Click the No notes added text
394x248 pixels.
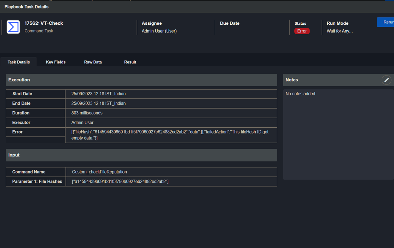tap(300, 94)
